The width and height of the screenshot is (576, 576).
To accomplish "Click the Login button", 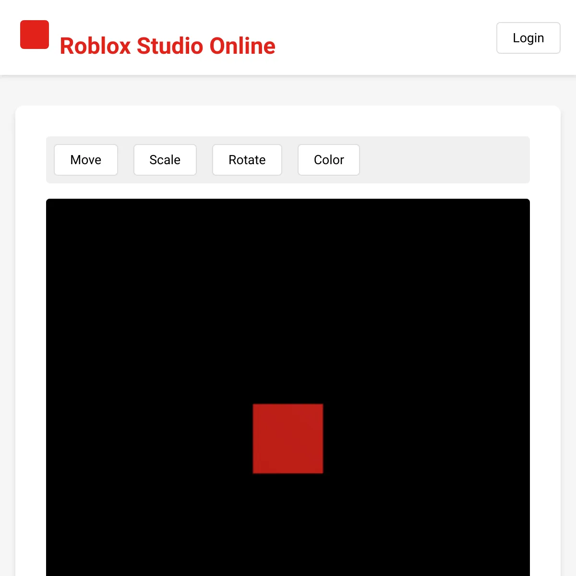I will 528,38.
